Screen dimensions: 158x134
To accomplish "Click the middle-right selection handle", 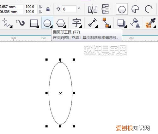I will point(74,93).
